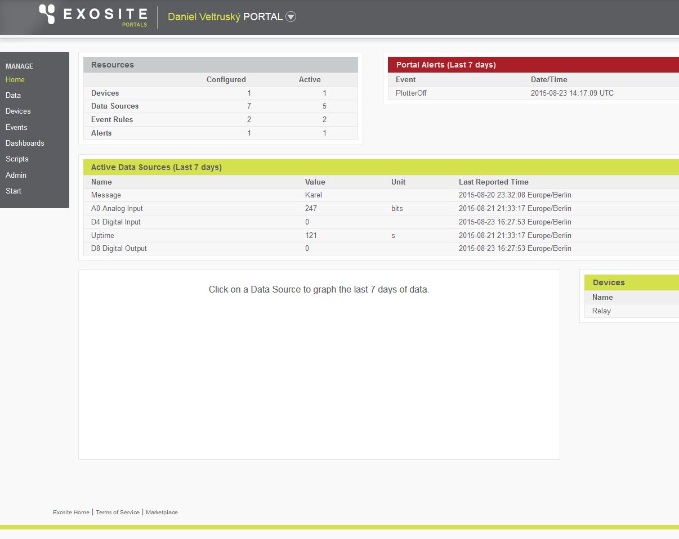Click the Data Sources row in Resources
The width and height of the screenshot is (679, 539).
pyautogui.click(x=221, y=106)
